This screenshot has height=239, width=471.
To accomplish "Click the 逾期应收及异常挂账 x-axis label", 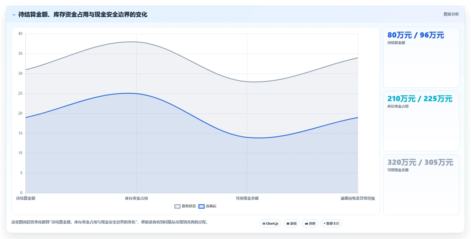I will click(x=358, y=199).
